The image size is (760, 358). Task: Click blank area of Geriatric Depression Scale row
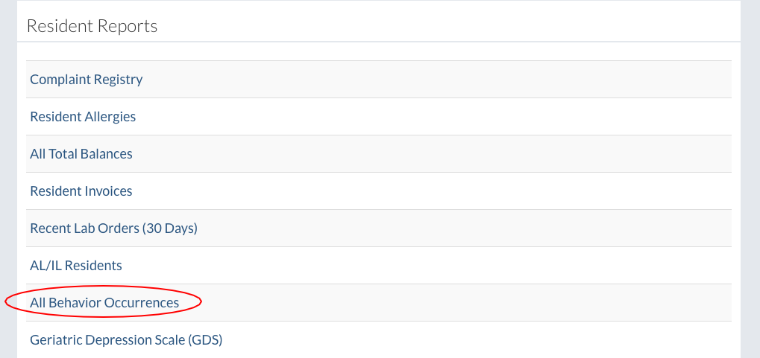[x=447, y=340]
